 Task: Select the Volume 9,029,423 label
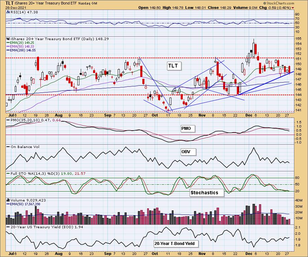(x=28, y=200)
